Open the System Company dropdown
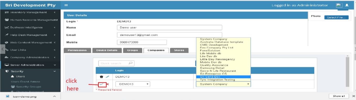 223,84
